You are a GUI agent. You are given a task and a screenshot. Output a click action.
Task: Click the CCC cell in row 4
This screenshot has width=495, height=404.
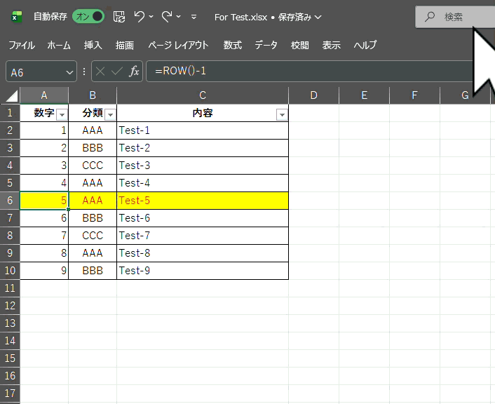point(93,166)
